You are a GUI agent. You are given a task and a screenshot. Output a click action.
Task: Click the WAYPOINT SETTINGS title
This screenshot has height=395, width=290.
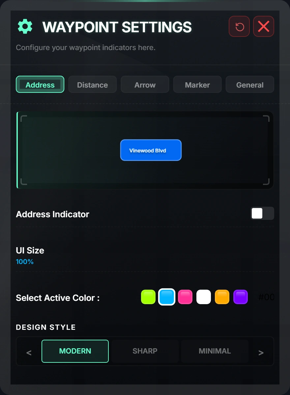[x=117, y=27]
